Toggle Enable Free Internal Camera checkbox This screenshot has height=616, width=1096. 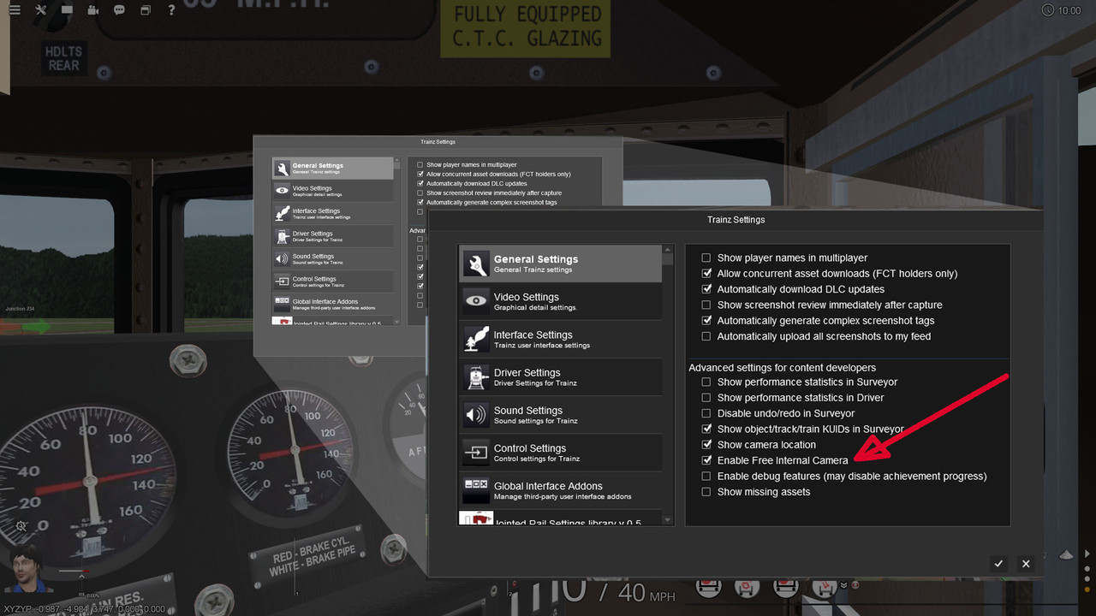pos(706,460)
